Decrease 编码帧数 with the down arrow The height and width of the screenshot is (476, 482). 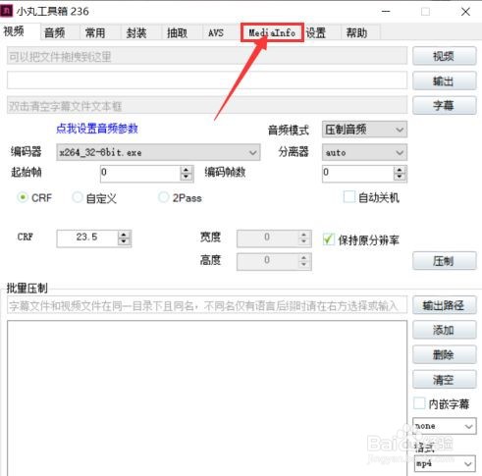(400, 177)
